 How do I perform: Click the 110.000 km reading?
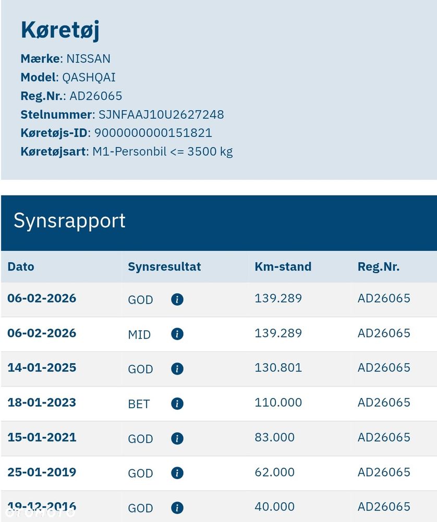click(278, 402)
